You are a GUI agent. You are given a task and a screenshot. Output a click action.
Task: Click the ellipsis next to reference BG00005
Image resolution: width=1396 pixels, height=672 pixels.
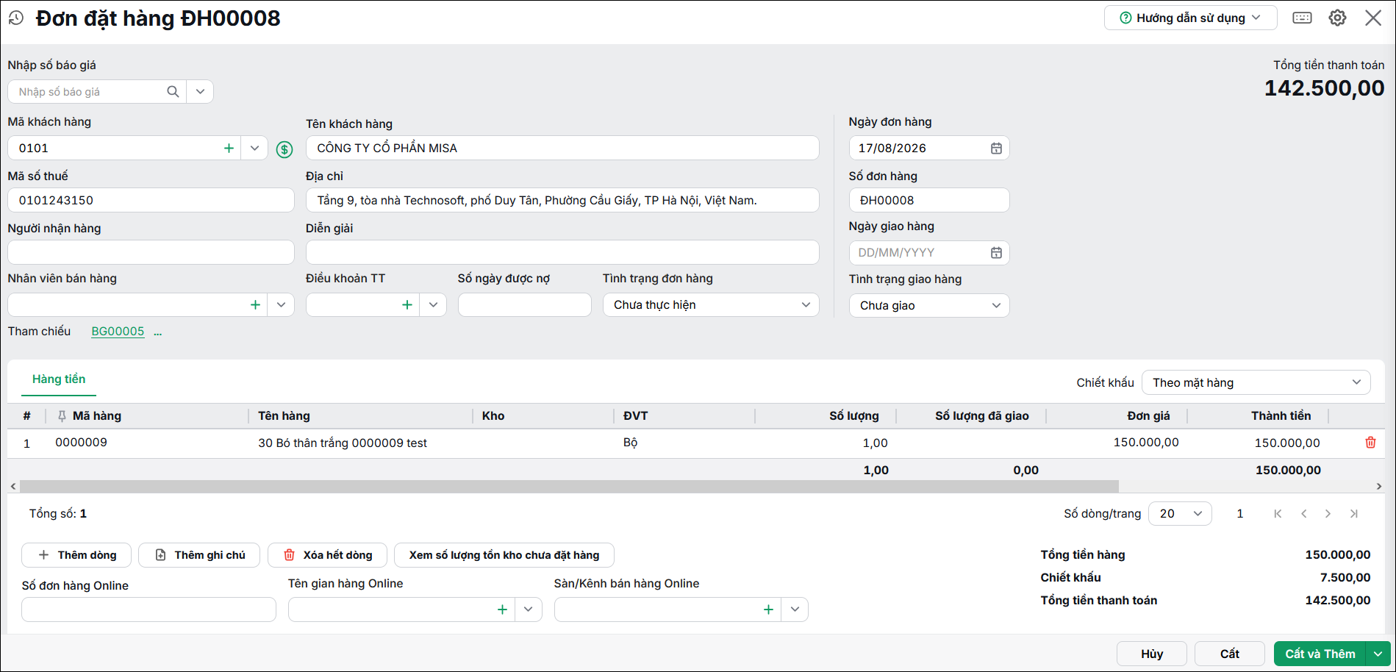(x=157, y=332)
